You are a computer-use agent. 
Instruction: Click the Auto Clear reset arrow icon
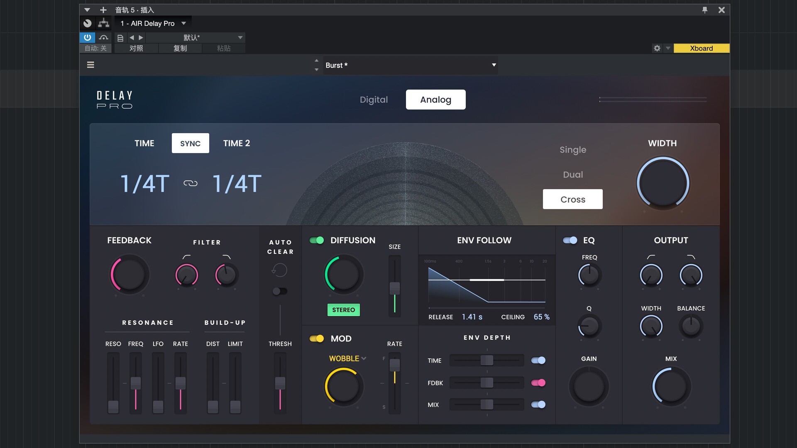tap(280, 270)
